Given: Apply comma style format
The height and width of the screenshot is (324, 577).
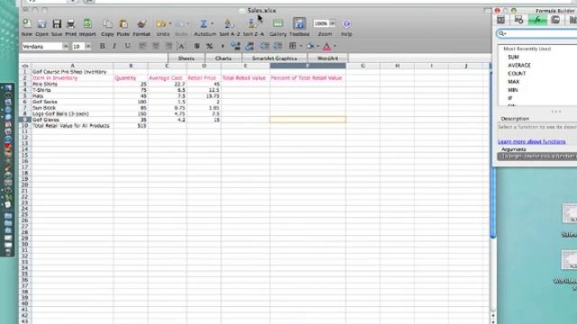Looking at the screenshot, I should coord(223,46).
